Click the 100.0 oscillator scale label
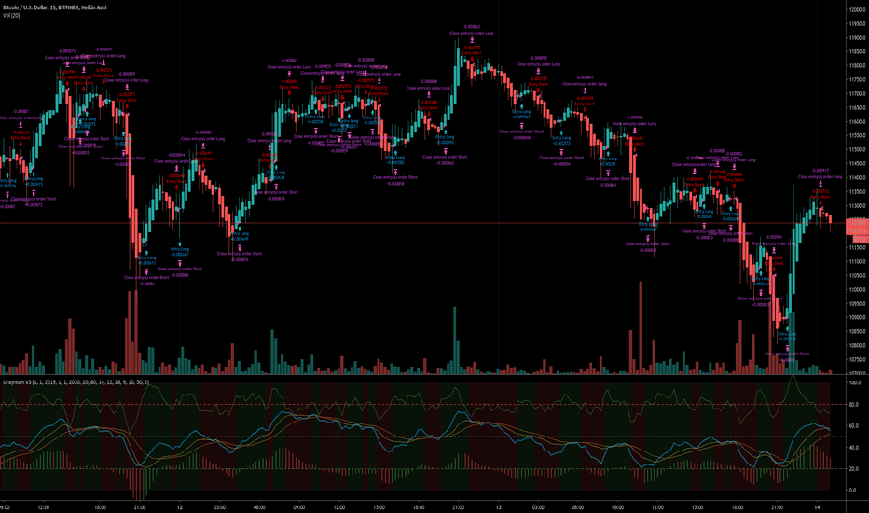Viewport: 869px width, 513px height. (x=855, y=382)
